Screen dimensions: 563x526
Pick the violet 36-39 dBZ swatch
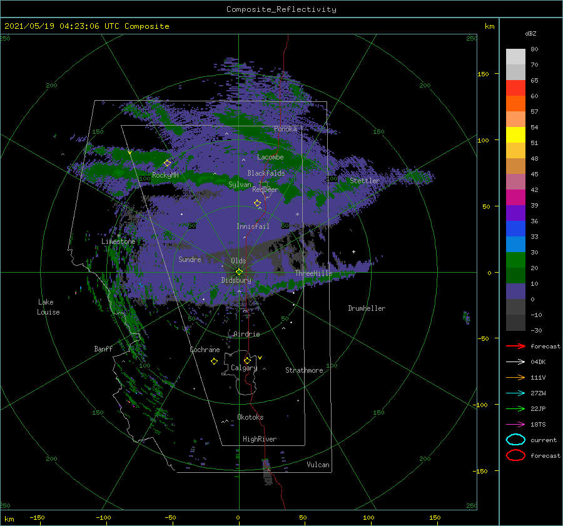[x=515, y=213]
